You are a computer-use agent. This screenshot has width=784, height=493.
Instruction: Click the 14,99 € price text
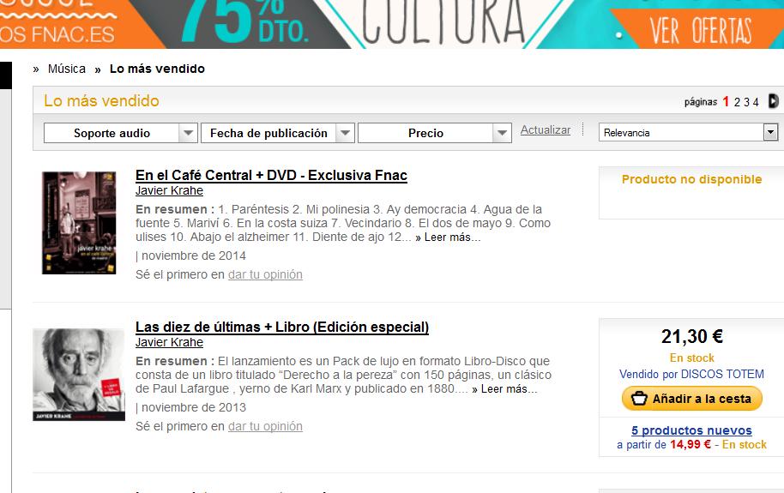point(691,444)
